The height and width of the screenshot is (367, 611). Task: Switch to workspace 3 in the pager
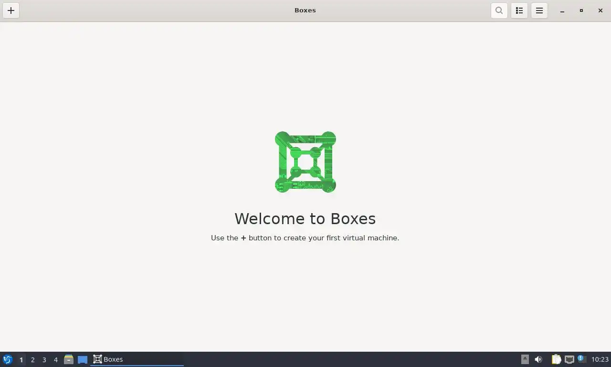pos(44,359)
